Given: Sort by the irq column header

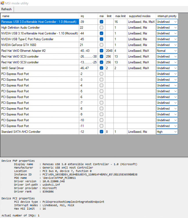Looking at the screenshot, I should [88, 16].
